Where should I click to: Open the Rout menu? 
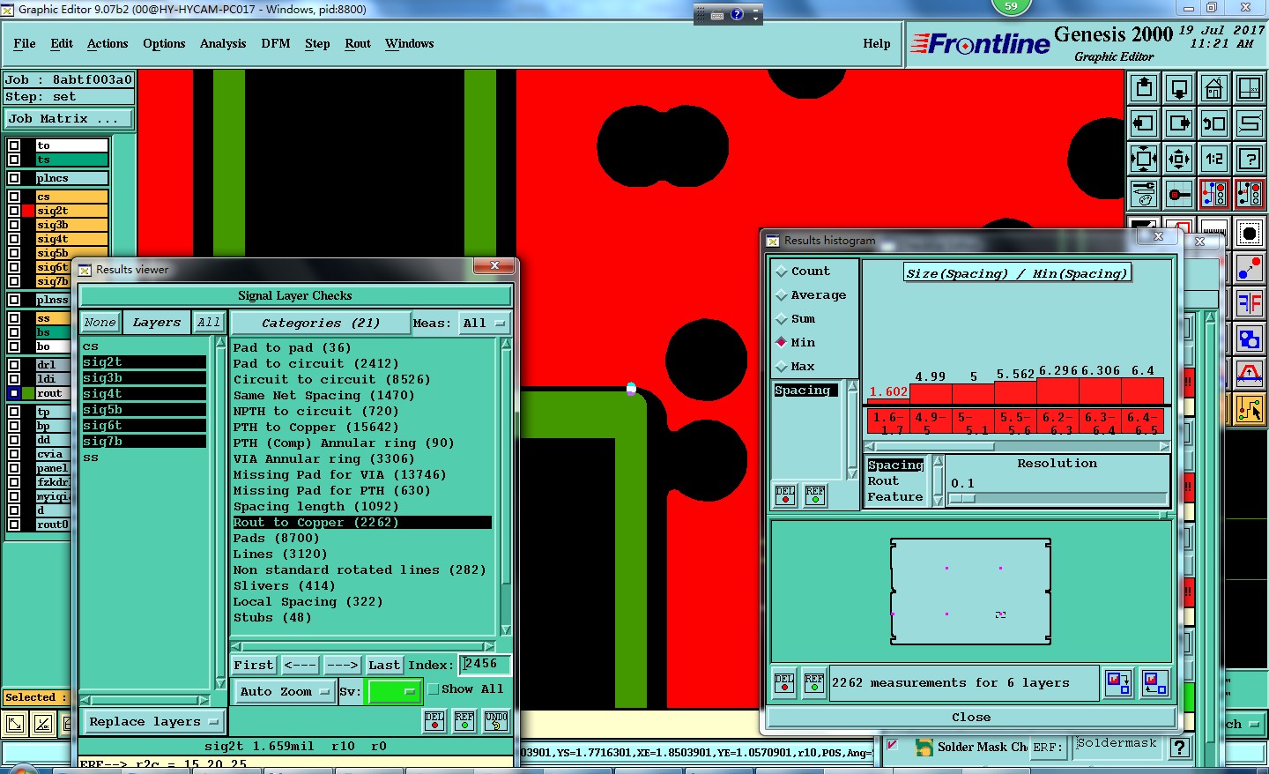358,43
